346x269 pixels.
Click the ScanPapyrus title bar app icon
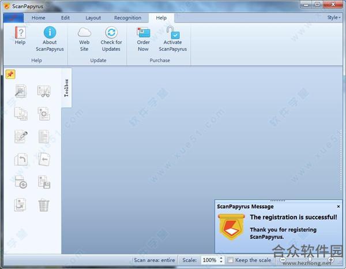pos(7,6)
